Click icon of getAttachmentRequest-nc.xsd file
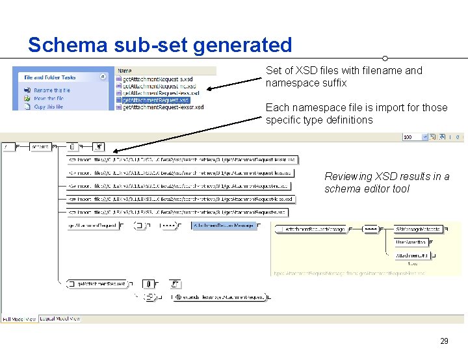468x351 pixels. coord(119,86)
